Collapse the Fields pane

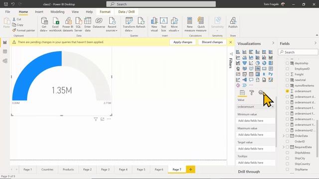pyautogui.click(x=316, y=43)
